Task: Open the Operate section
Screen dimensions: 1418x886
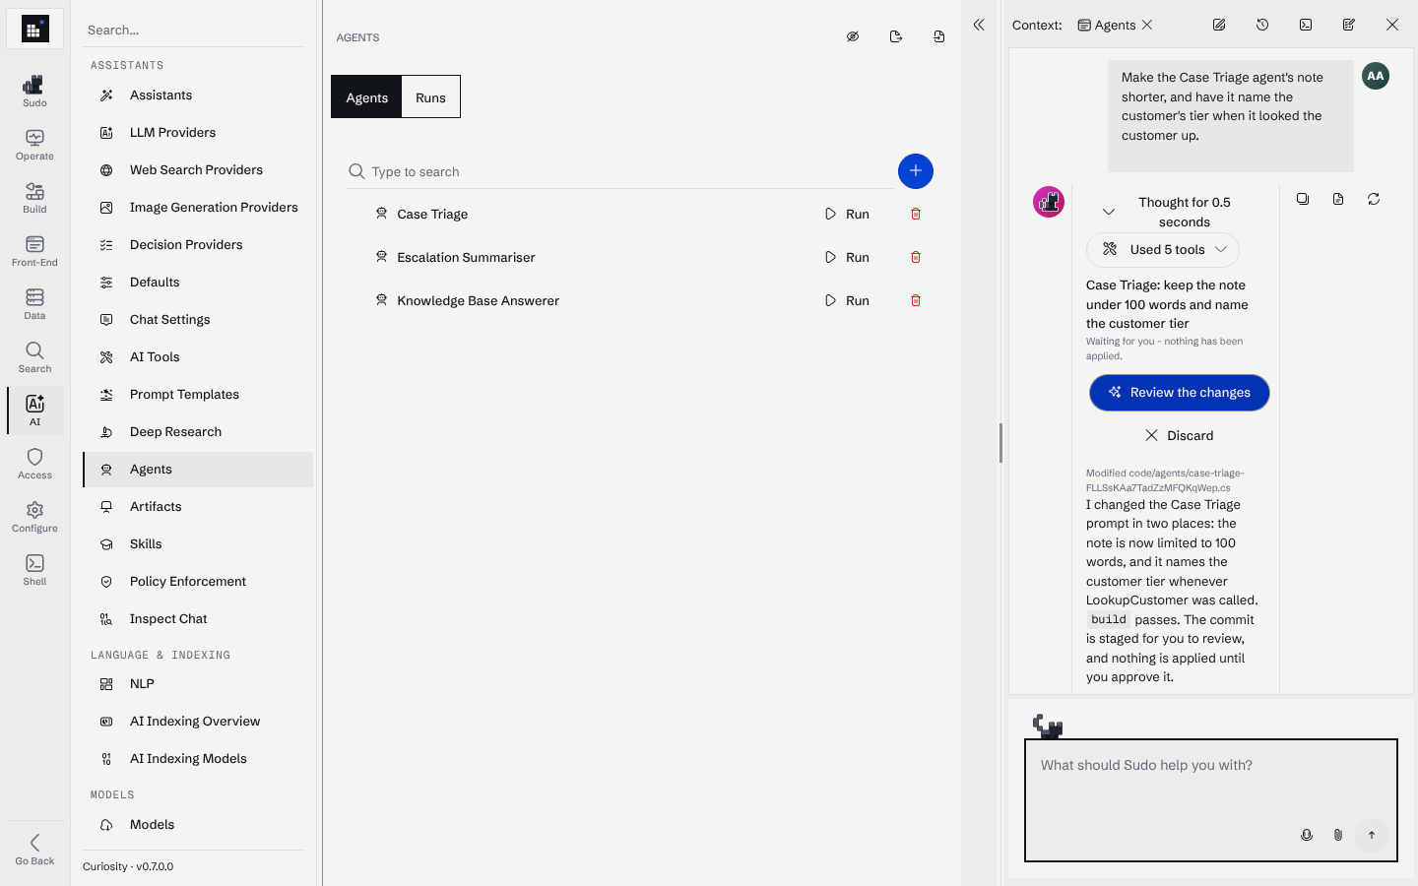Action: coord(34,144)
